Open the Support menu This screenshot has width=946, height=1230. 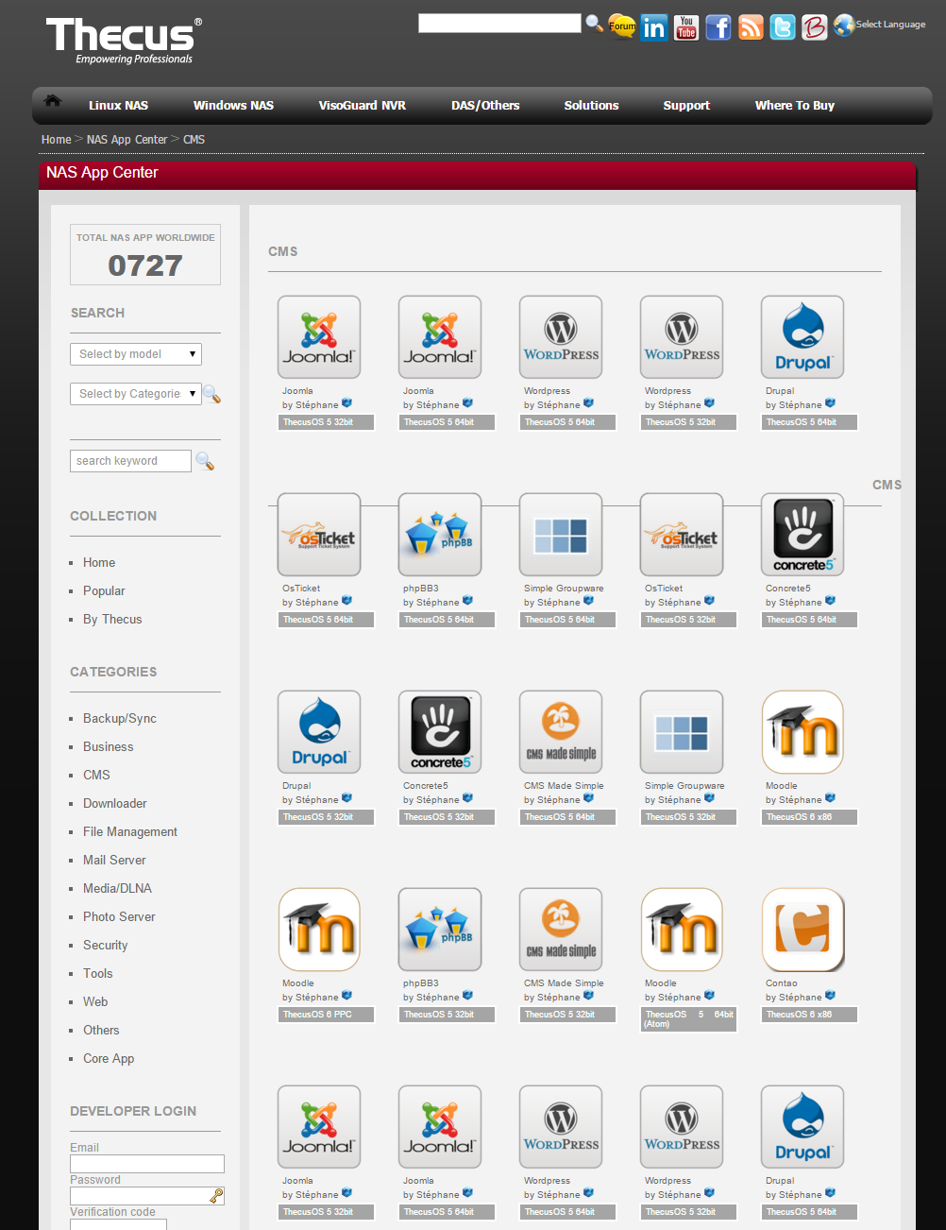[686, 106]
